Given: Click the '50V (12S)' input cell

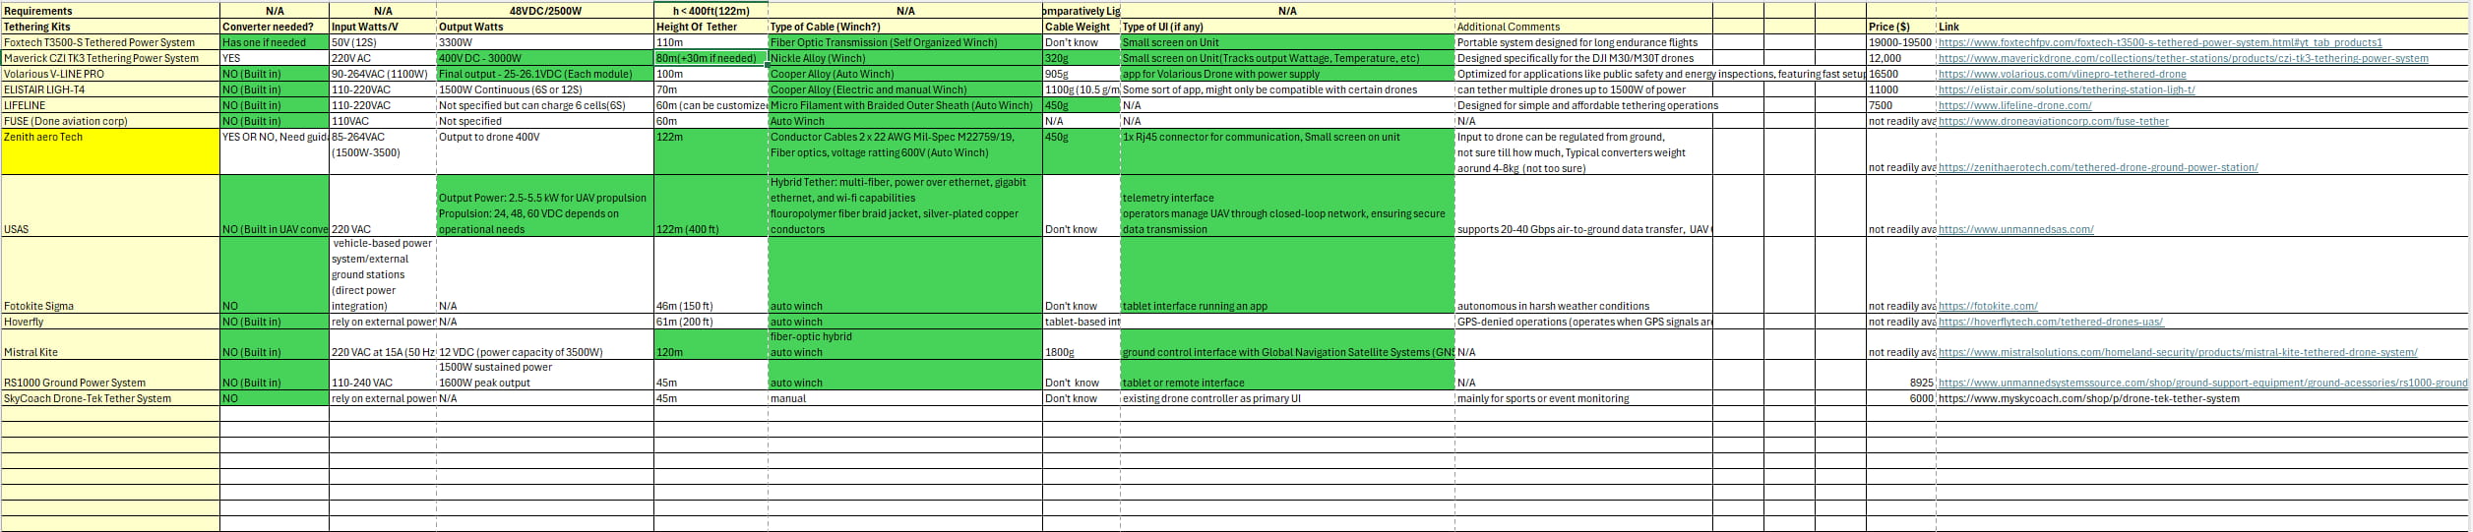Looking at the screenshot, I should coord(383,42).
